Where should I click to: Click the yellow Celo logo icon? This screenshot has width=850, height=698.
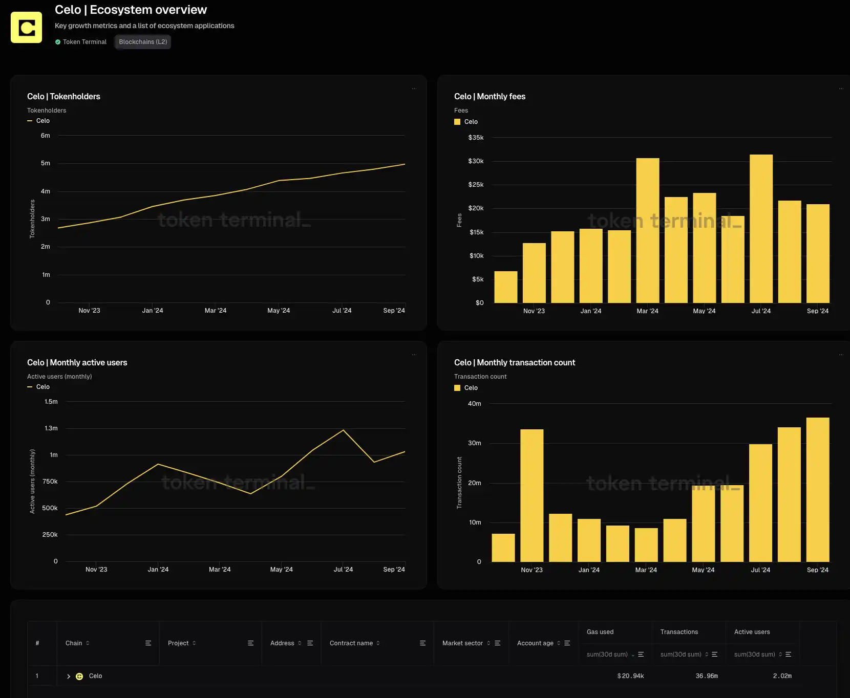click(x=26, y=28)
